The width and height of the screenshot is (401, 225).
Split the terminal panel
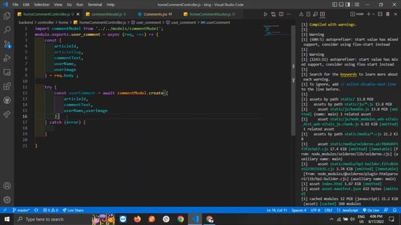pos(380,14)
